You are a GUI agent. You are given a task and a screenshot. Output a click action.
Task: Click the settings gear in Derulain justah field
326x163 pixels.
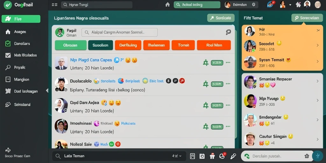tap(307, 156)
